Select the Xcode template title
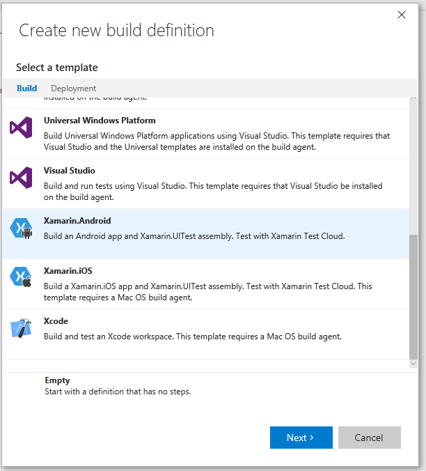Screen dimensions: 426x471 [56, 321]
